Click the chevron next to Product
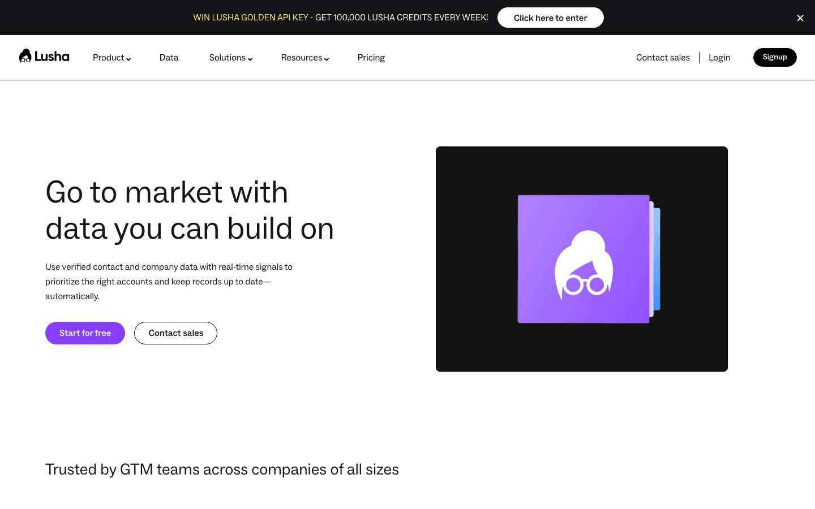This screenshot has height=509, width=815. (128, 58)
